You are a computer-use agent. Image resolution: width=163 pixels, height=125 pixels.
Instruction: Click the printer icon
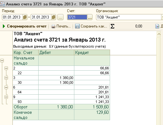tap(53, 26)
